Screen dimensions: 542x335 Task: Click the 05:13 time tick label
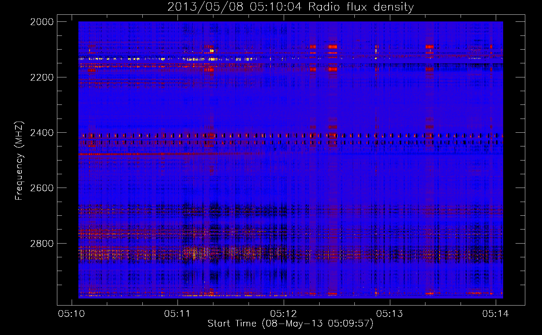(x=390, y=314)
